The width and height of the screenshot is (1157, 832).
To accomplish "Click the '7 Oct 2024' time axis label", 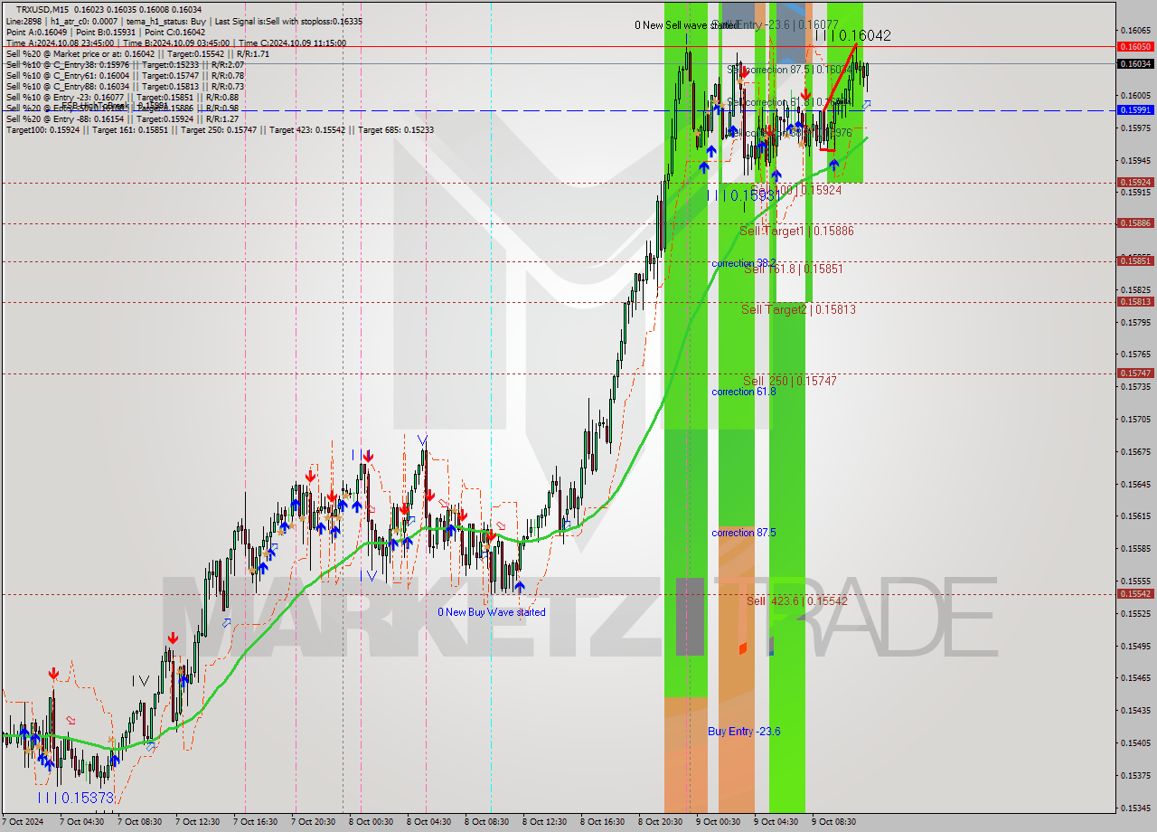I will click(x=23, y=822).
